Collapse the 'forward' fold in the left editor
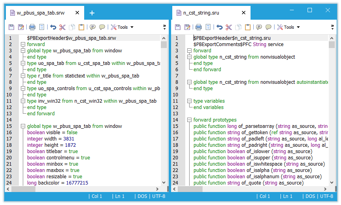This screenshot has height=205, width=341. pyautogui.click(x=23, y=44)
